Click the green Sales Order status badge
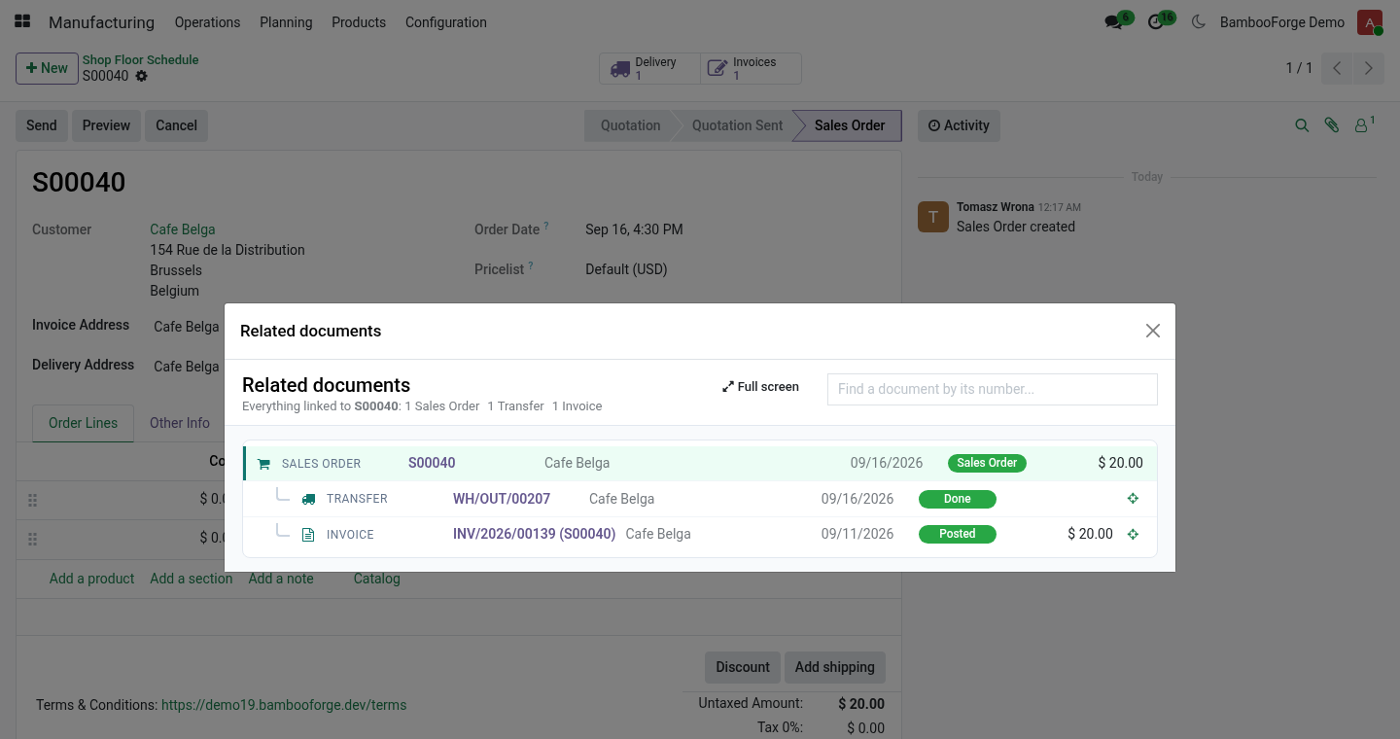 (x=987, y=463)
